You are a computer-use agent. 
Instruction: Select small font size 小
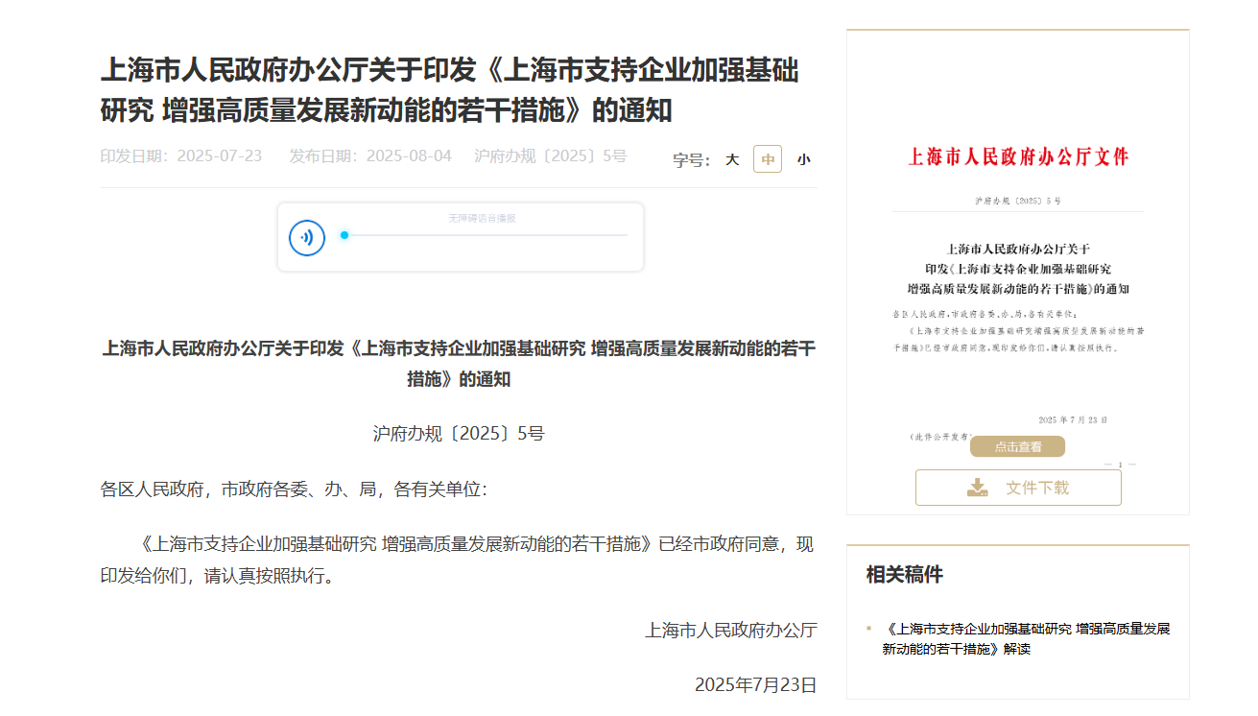tap(803, 160)
